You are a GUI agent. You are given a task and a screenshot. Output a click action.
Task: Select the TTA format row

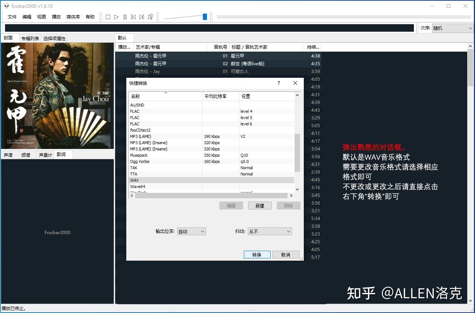coord(212,174)
